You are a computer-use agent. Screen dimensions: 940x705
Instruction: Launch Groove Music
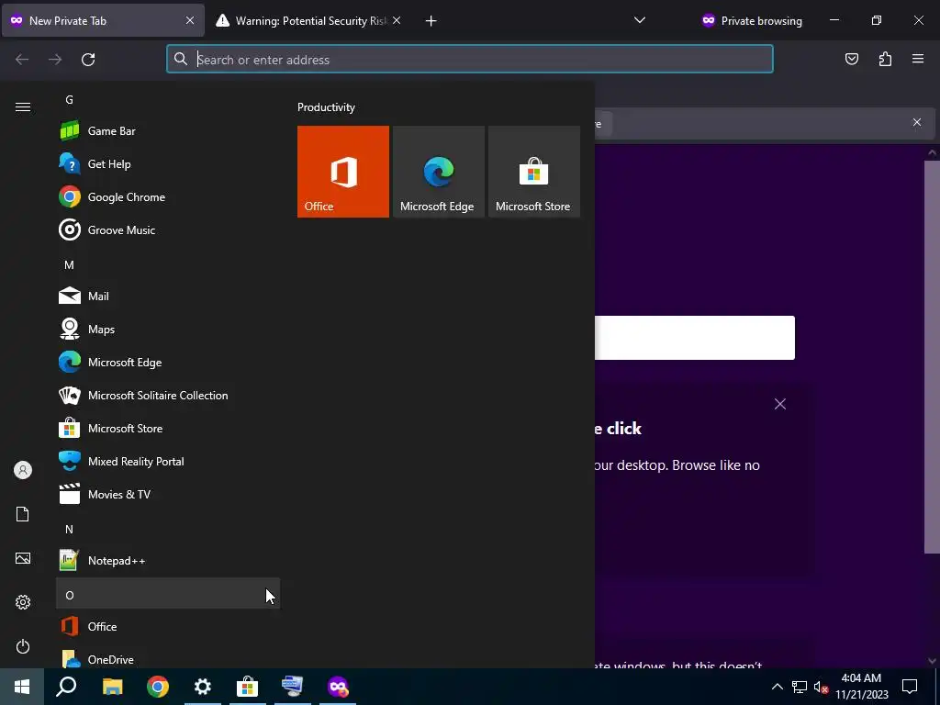click(168, 229)
